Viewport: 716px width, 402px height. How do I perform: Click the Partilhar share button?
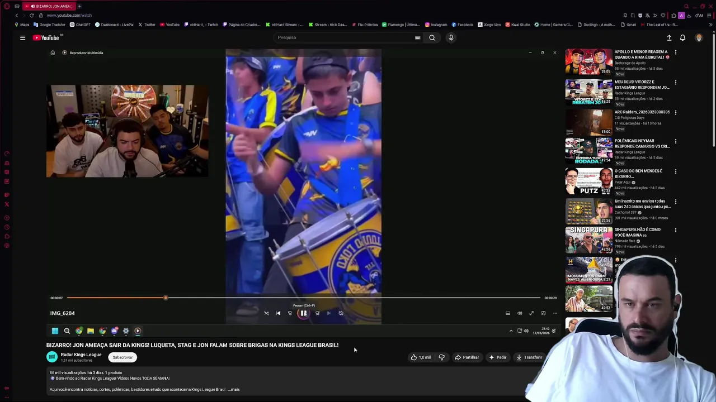point(467,357)
